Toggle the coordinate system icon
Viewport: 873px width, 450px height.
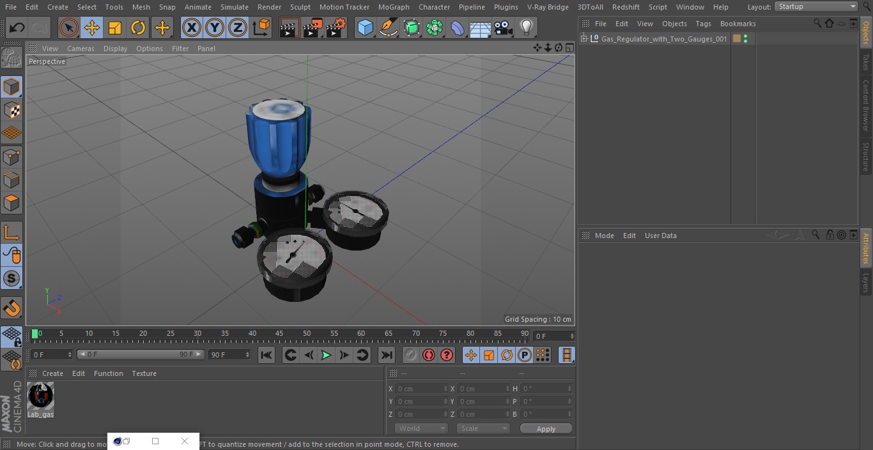261,27
